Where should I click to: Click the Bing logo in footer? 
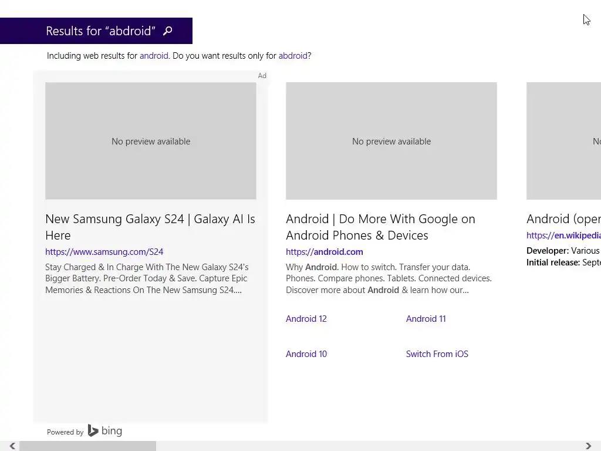point(105,430)
